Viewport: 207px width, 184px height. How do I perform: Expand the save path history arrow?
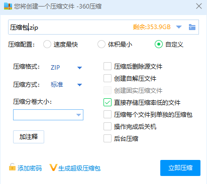(179, 27)
